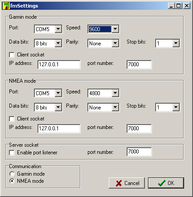
Task: Select the Garmin mode radio button
Action: tap(12, 174)
